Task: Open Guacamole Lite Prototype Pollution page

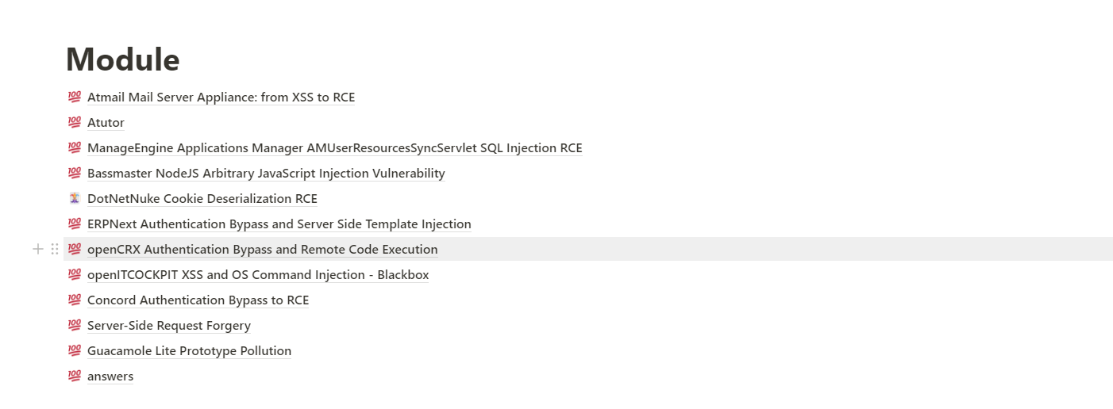Action: click(189, 351)
